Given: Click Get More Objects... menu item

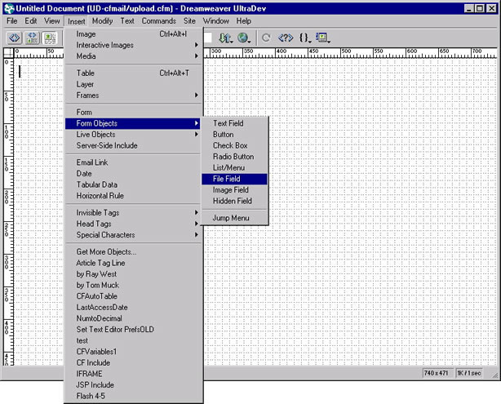Looking at the screenshot, I should click(x=133, y=252).
